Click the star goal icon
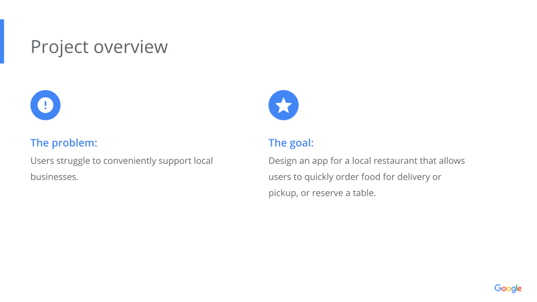Viewport: 537px width, 302px height. pyautogui.click(x=284, y=105)
